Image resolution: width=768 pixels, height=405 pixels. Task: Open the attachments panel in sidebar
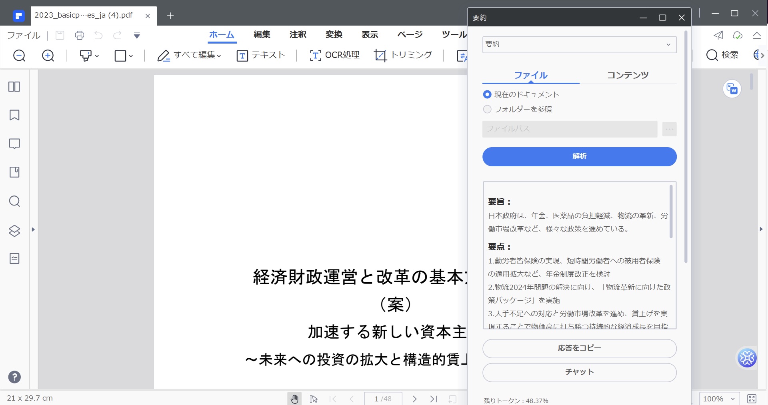14,172
